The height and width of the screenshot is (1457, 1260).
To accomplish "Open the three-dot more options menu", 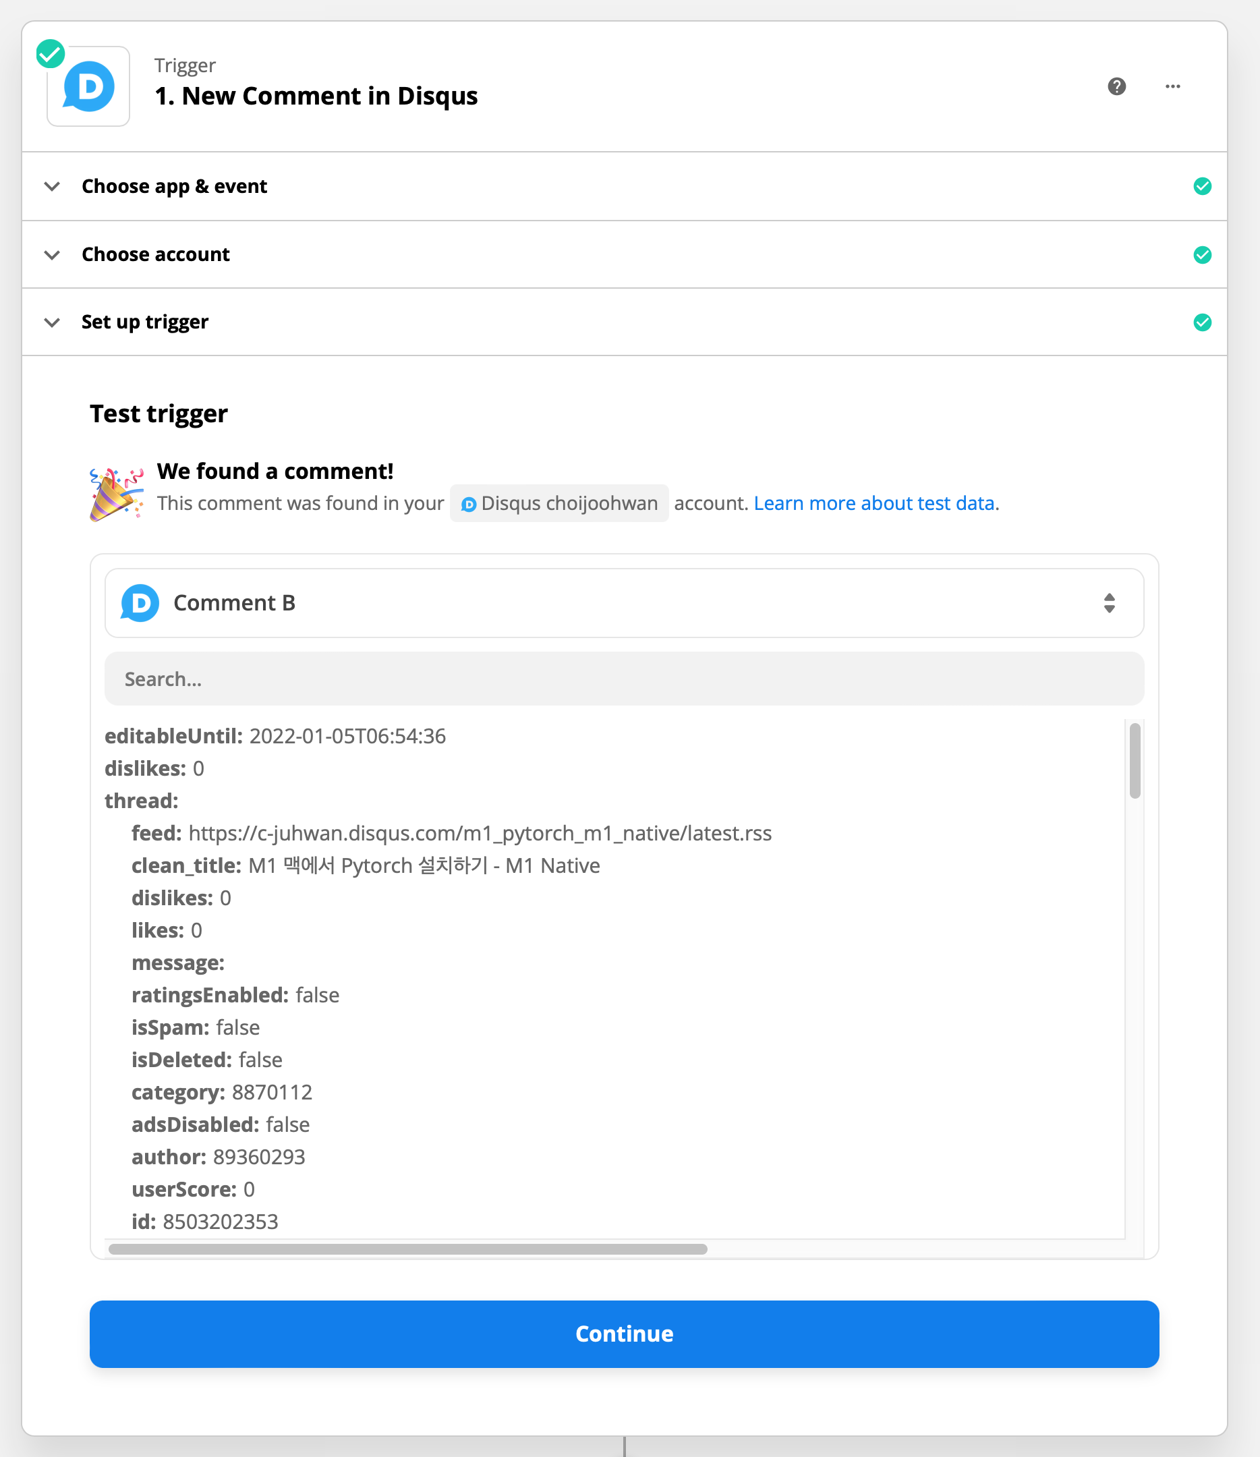I will tap(1172, 86).
